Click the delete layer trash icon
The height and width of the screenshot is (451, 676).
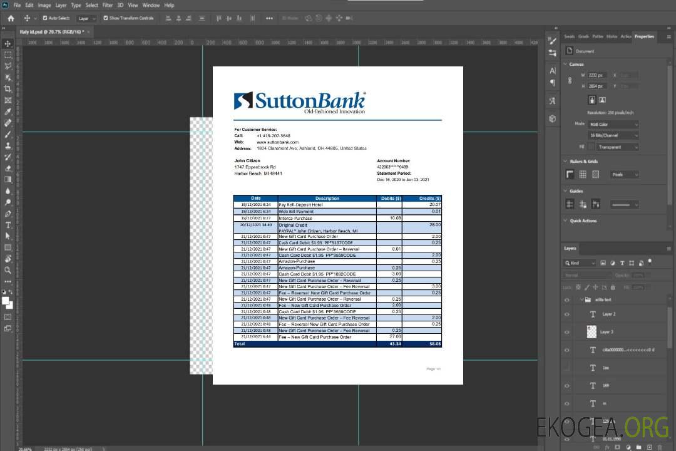660,447
